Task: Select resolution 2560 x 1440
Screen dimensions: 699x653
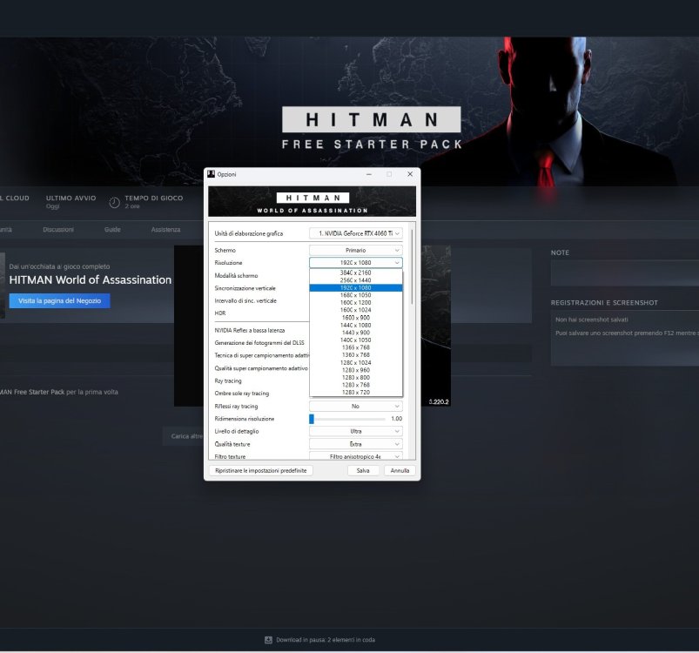Action: pyautogui.click(x=356, y=280)
